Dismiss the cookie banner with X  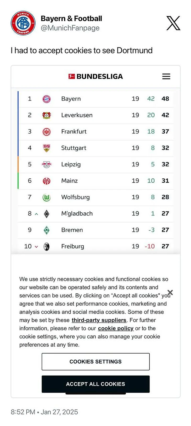pyautogui.click(x=170, y=292)
